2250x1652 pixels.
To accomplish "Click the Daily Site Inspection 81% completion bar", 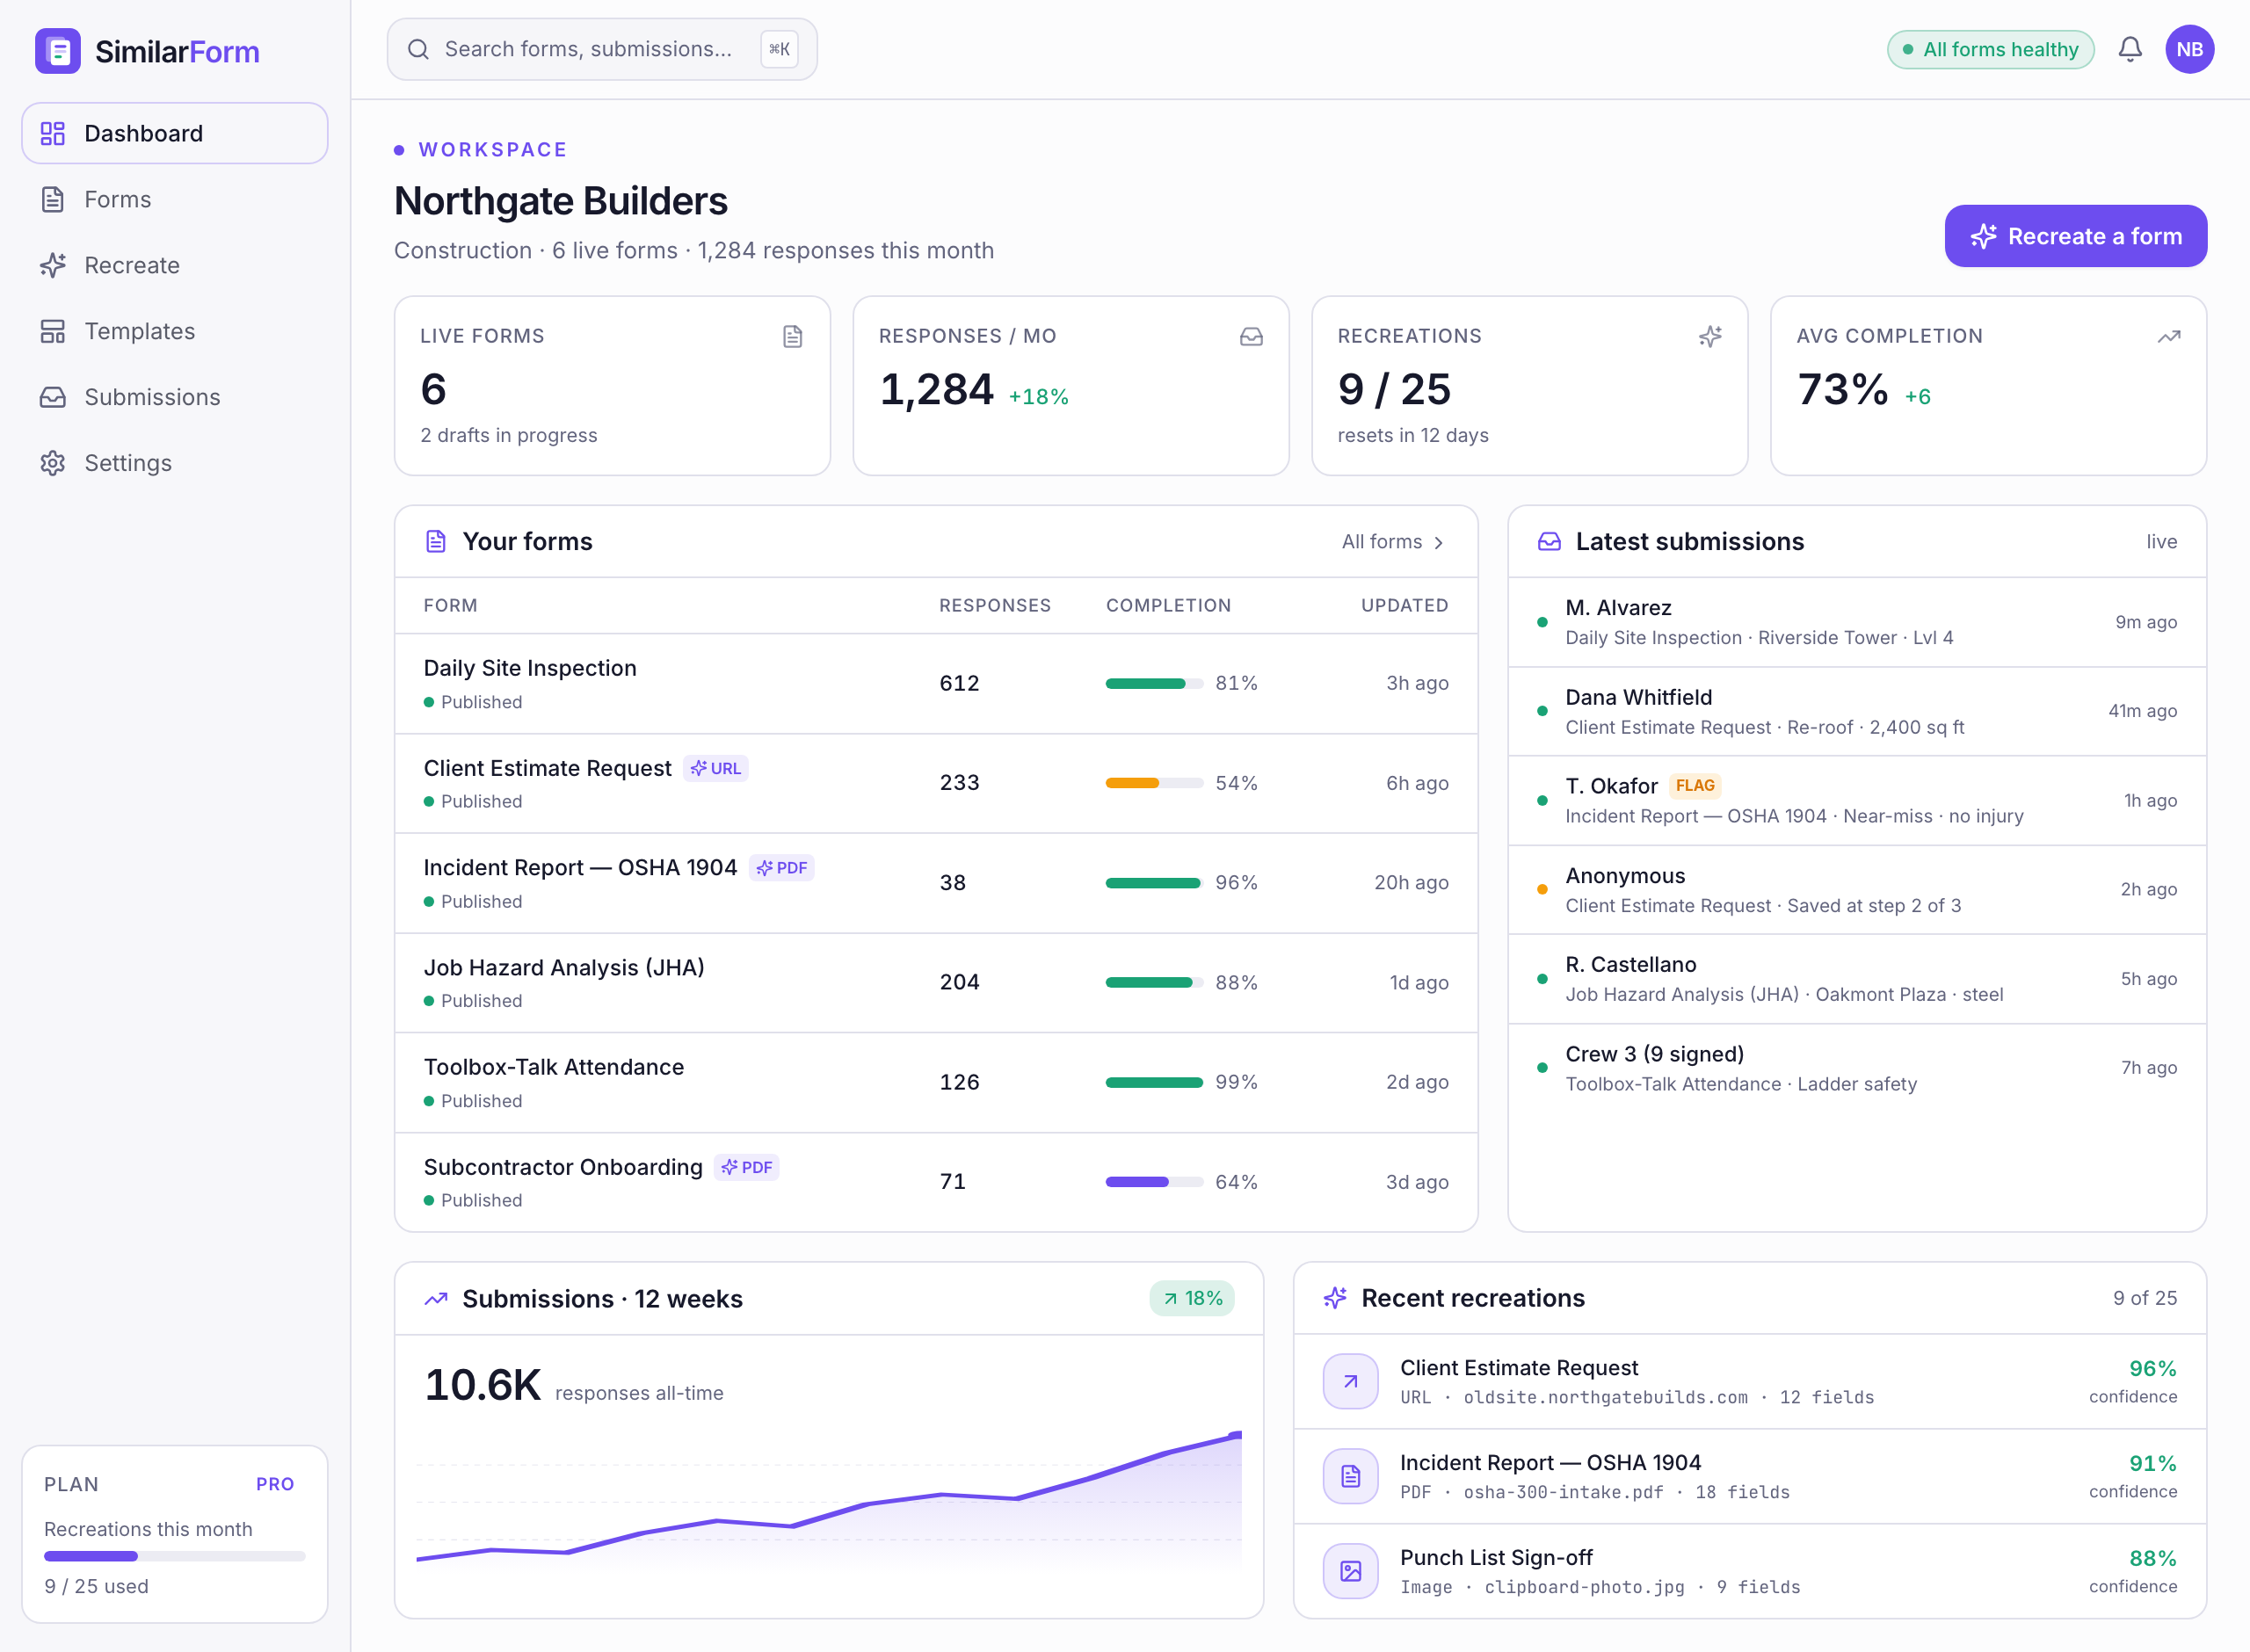I will [x=1154, y=683].
